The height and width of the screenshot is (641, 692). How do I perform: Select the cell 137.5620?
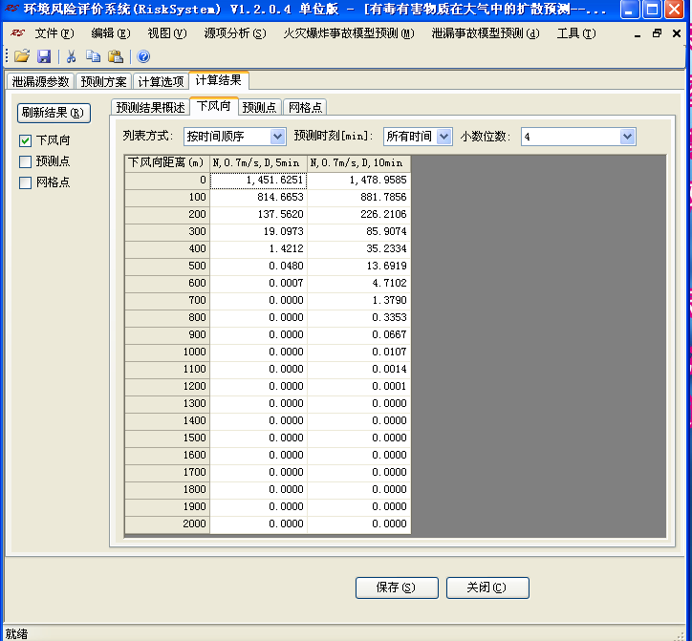coord(258,214)
